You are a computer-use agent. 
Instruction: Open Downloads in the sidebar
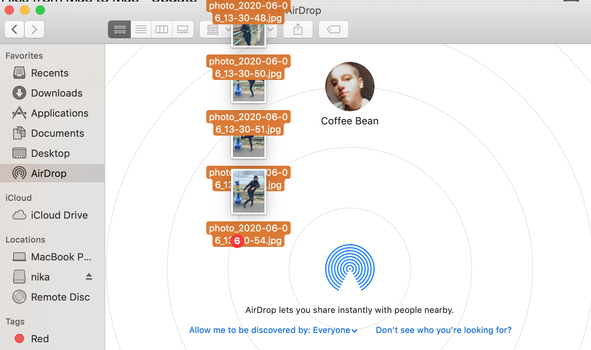52,93
